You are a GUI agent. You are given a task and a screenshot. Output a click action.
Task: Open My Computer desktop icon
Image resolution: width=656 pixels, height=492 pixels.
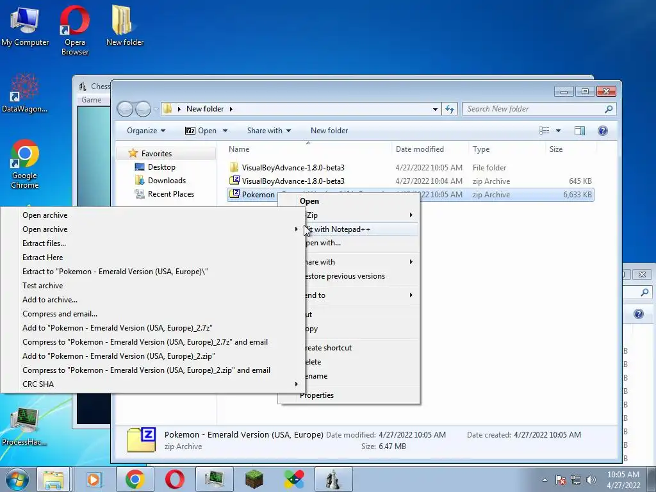click(x=25, y=26)
